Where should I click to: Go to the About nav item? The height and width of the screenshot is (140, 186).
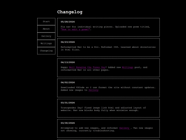(x=46, y=29)
